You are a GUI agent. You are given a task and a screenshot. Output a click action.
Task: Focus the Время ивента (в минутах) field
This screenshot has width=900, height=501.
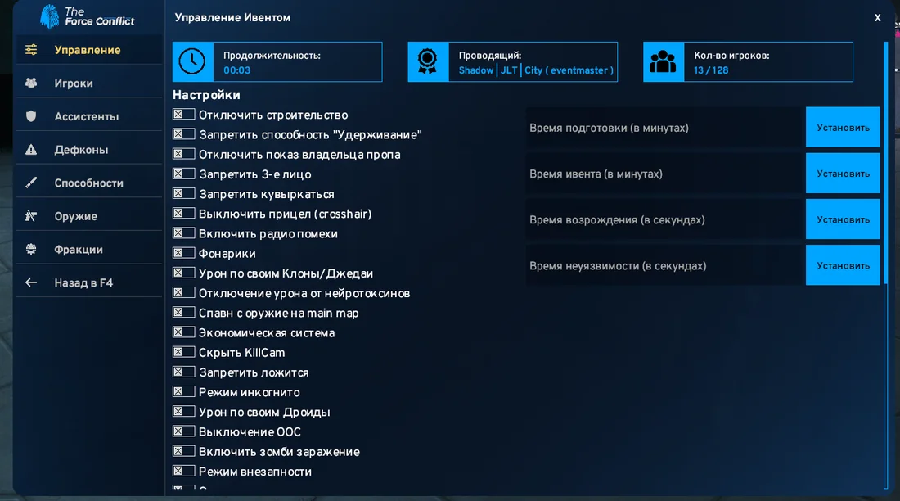pos(664,173)
